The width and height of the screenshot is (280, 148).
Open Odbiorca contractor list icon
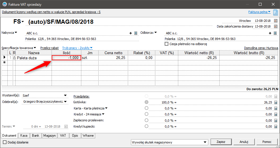pyautogui.click(x=275, y=33)
